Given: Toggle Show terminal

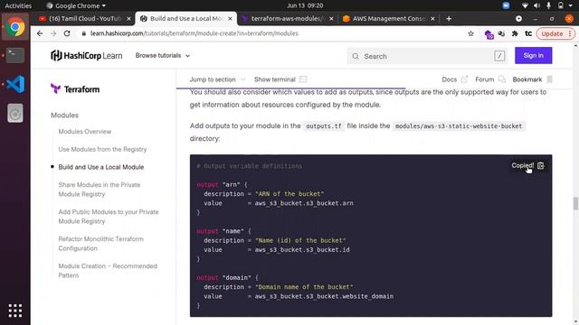Looking at the screenshot, I should coord(280,79).
